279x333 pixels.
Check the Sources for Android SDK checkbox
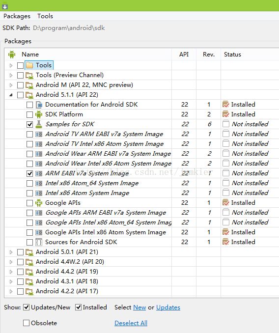pos(30,242)
